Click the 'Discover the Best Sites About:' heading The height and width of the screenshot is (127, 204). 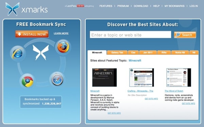click(143, 24)
